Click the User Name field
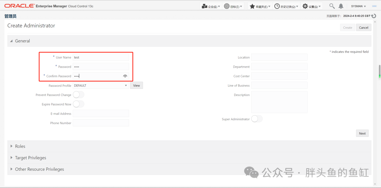 (x=101, y=57)
